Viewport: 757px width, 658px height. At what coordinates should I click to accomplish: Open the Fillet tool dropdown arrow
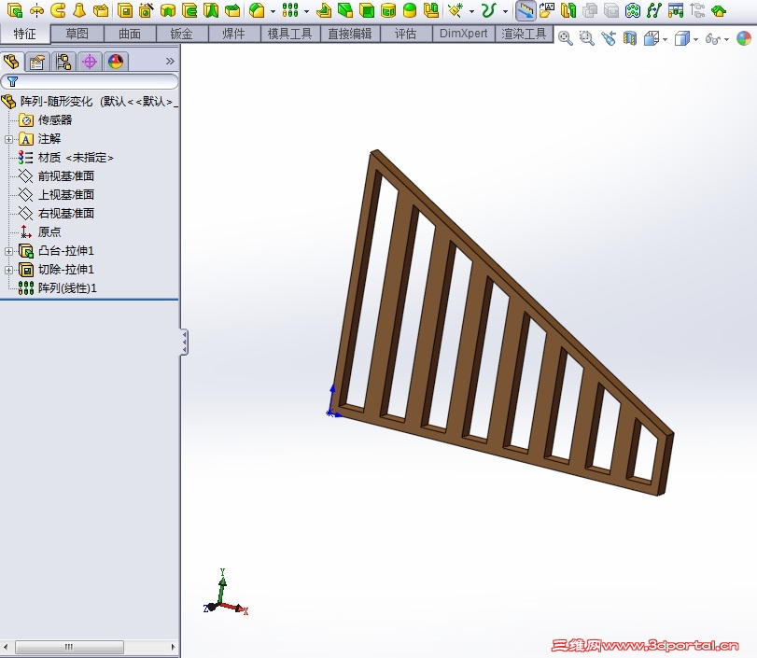point(273,11)
